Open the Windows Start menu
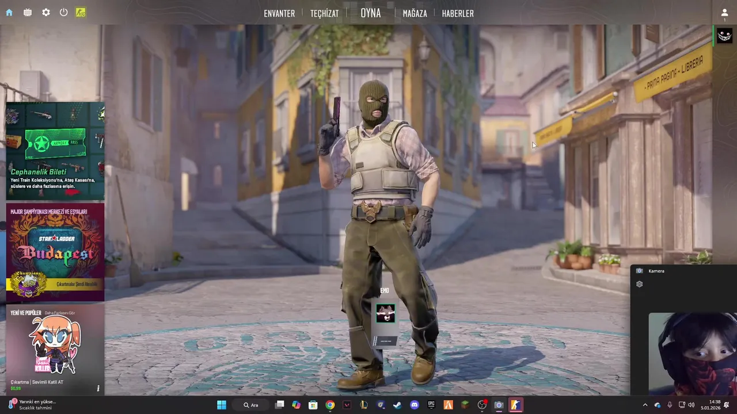The height and width of the screenshot is (414, 737). 222,405
